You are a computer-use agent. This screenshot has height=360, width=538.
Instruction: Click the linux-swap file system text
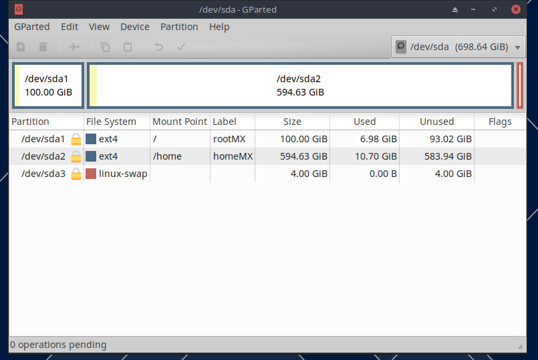123,174
